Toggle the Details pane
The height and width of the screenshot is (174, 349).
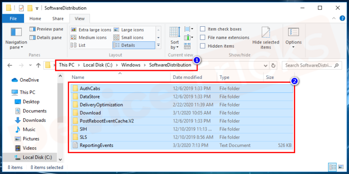pyautogui.click(x=45, y=38)
